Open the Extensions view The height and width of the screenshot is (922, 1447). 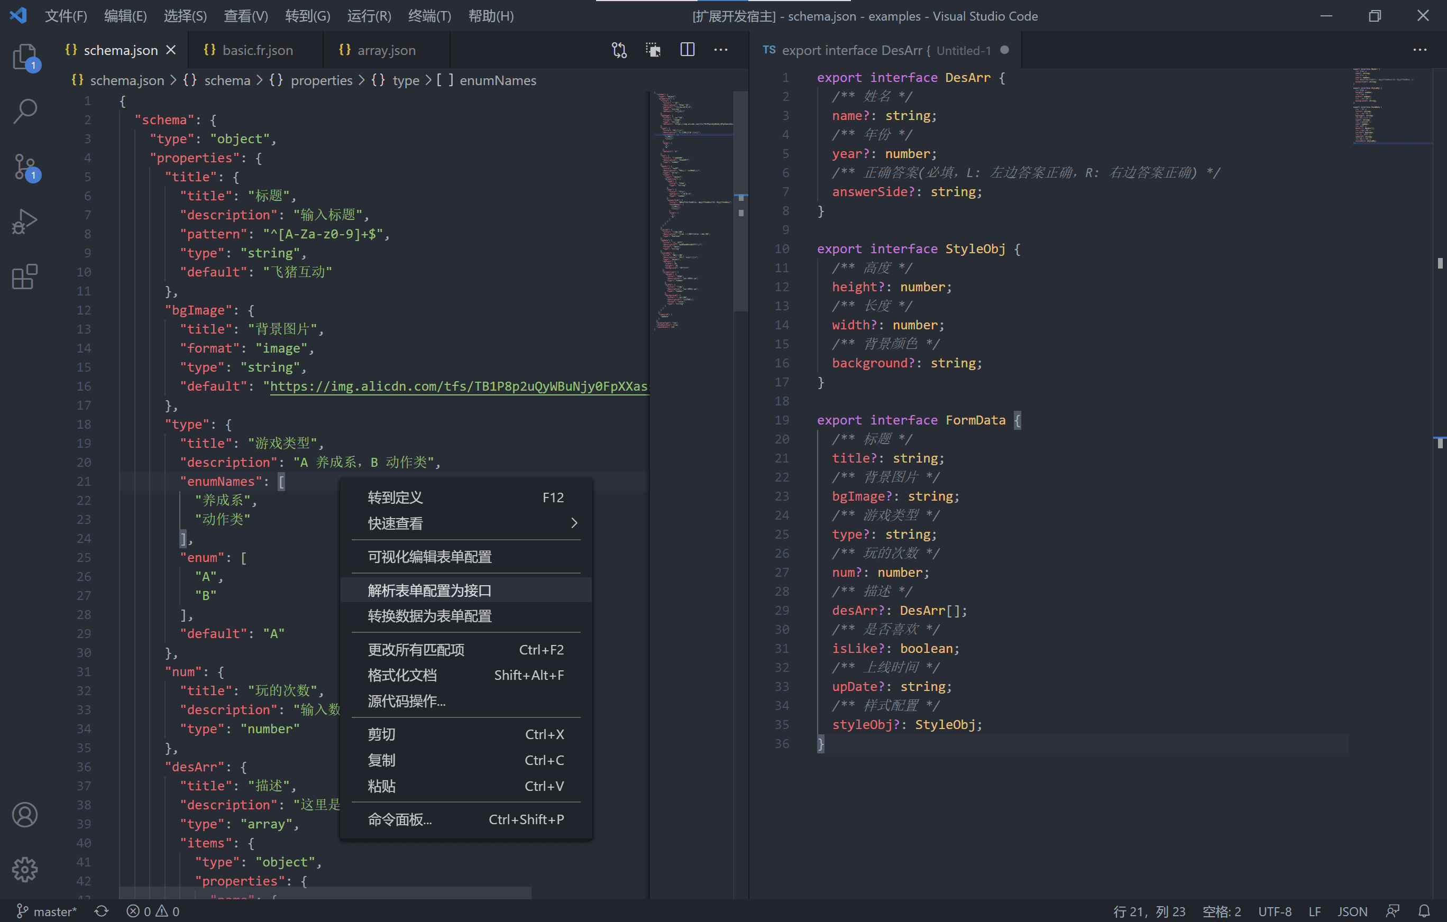(x=25, y=277)
